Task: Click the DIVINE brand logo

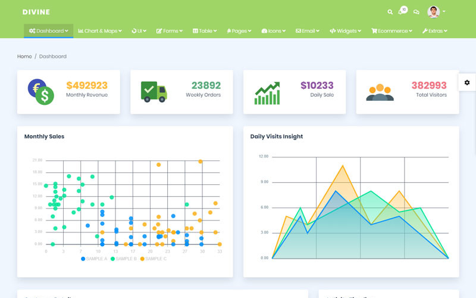Action: 36,12
